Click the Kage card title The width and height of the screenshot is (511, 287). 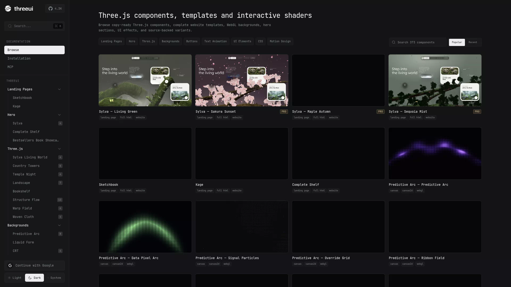click(199, 185)
